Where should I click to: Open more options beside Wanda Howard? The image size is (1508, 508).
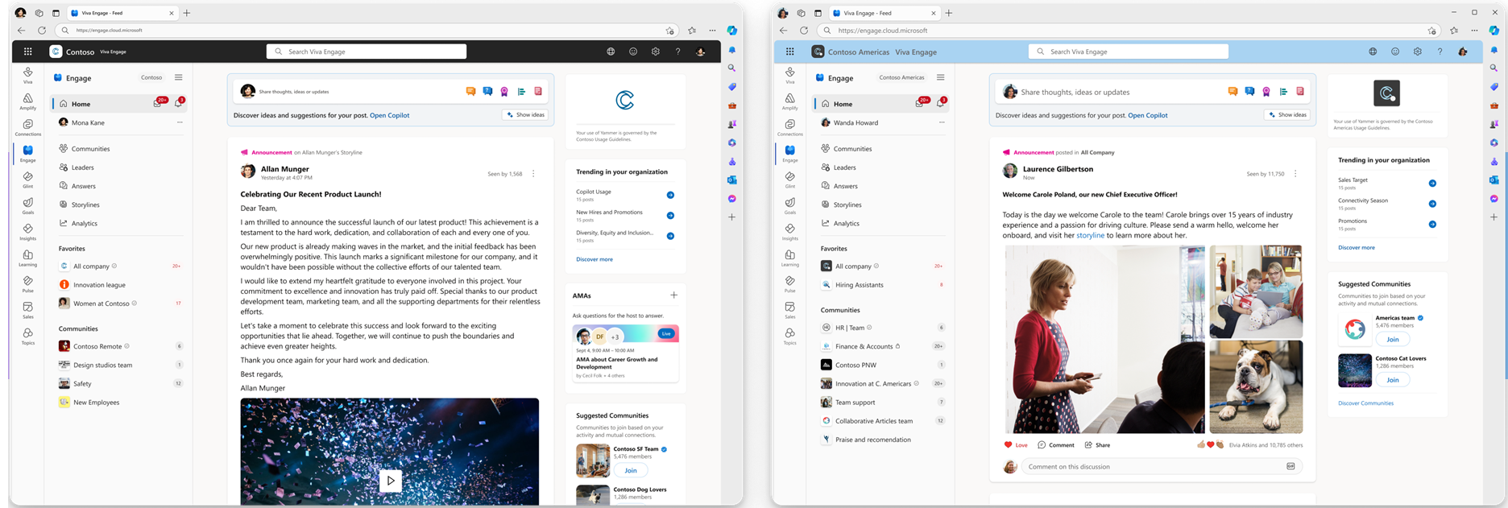click(x=942, y=122)
